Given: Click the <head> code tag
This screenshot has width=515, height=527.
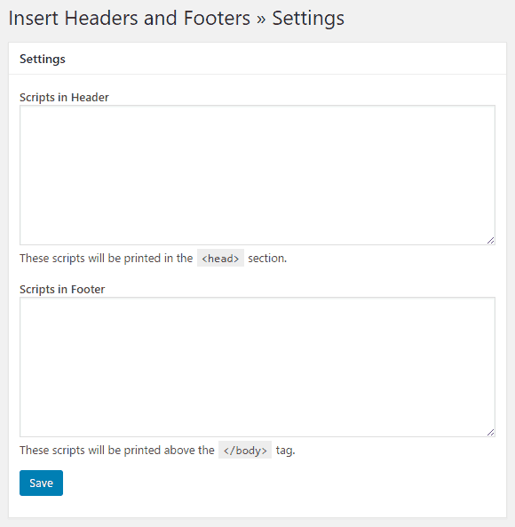Looking at the screenshot, I should [x=220, y=258].
